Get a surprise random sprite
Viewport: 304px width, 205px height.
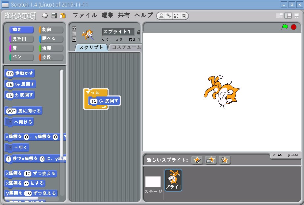pos(224,160)
